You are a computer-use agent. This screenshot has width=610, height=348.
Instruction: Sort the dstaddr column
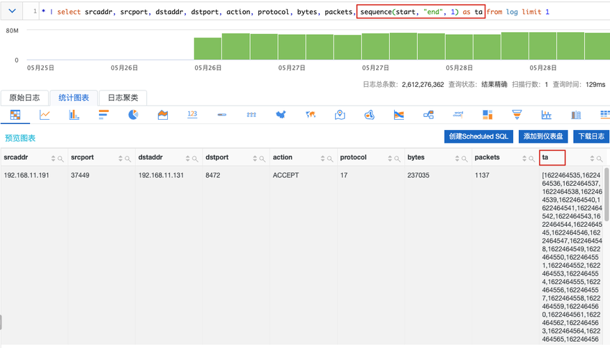[x=188, y=159]
